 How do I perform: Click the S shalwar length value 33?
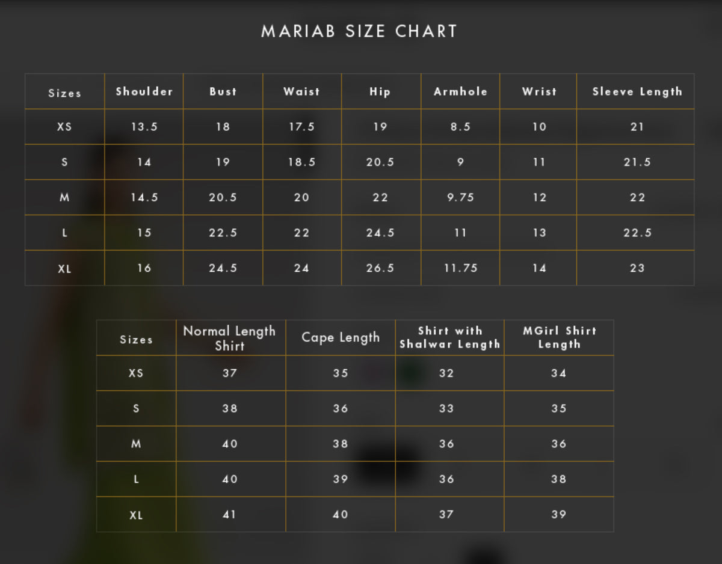pos(446,409)
